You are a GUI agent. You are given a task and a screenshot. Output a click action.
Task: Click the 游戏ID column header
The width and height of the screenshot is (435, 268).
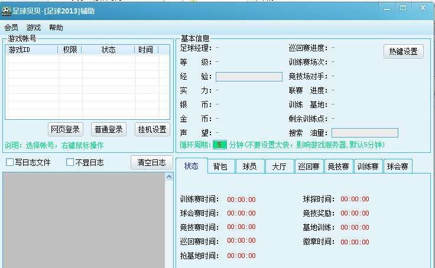click(31, 50)
